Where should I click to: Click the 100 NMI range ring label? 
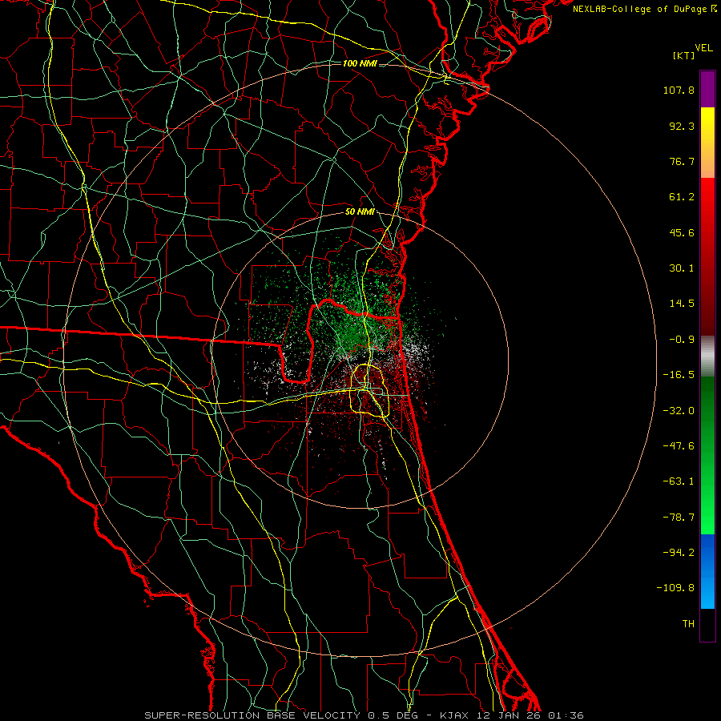[360, 63]
